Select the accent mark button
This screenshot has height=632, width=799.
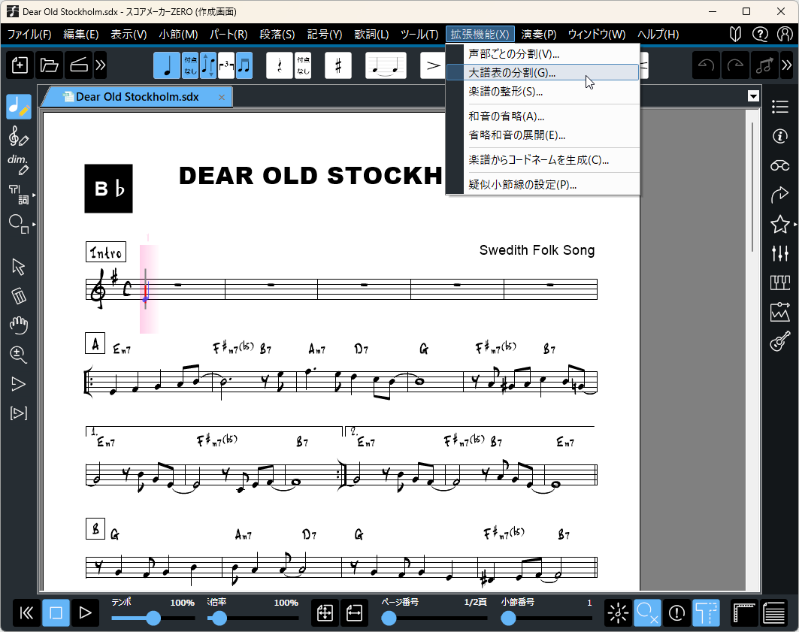click(x=433, y=65)
